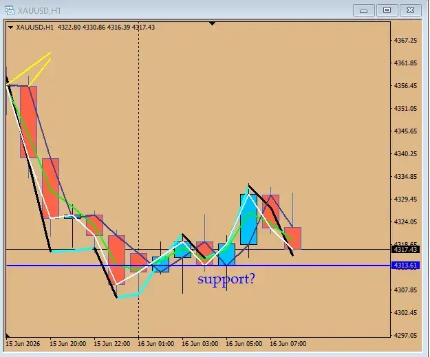Maximize the XAUUSD,H1 chart window
The image size is (430, 357).
387,10
